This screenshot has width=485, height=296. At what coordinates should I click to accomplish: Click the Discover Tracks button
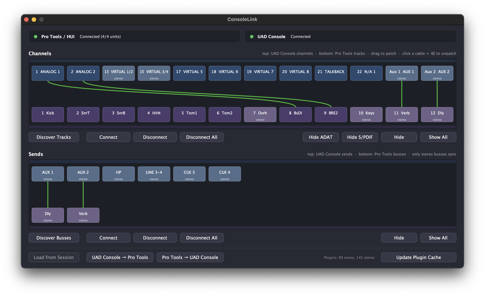pos(54,137)
